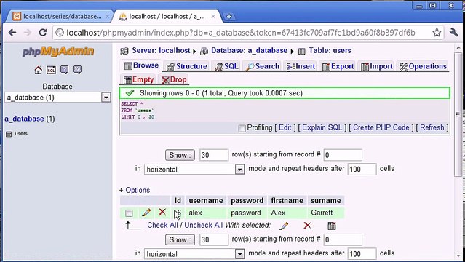Click the Edit query link
The image size is (465, 262).
[285, 127]
